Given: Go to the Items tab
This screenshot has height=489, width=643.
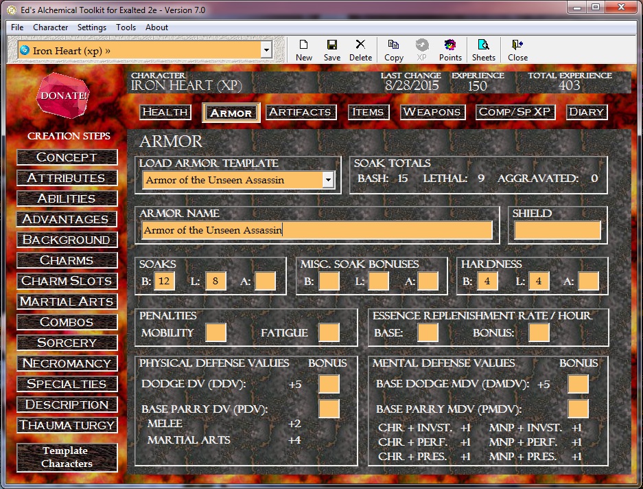Looking at the screenshot, I should click(x=369, y=112).
